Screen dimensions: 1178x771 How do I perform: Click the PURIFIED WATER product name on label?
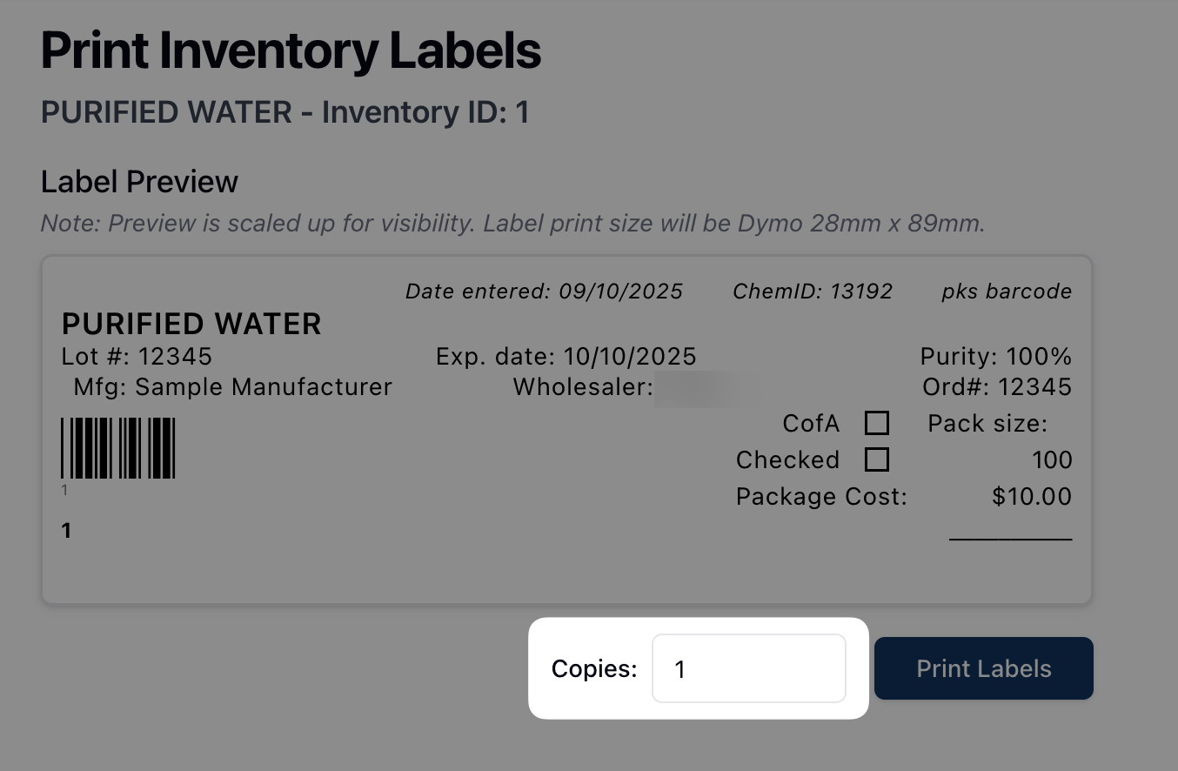tap(191, 325)
